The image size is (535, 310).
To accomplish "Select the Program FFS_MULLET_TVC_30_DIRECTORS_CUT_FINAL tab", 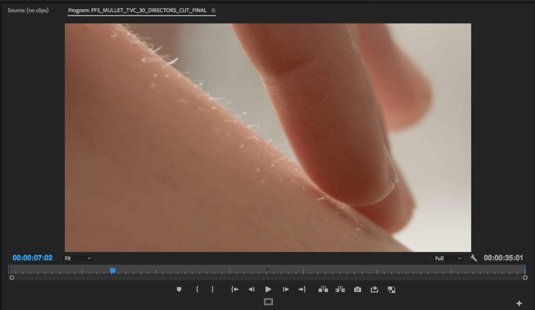I will [x=137, y=11].
